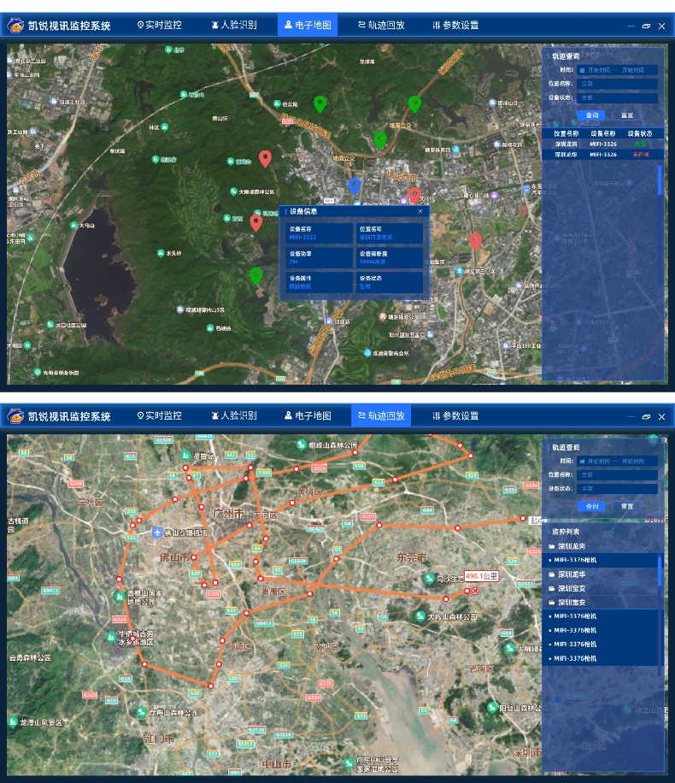Viewport: 675px width, 783px height.
Task: Click the 查询 button in the top window
Action: click(x=592, y=115)
